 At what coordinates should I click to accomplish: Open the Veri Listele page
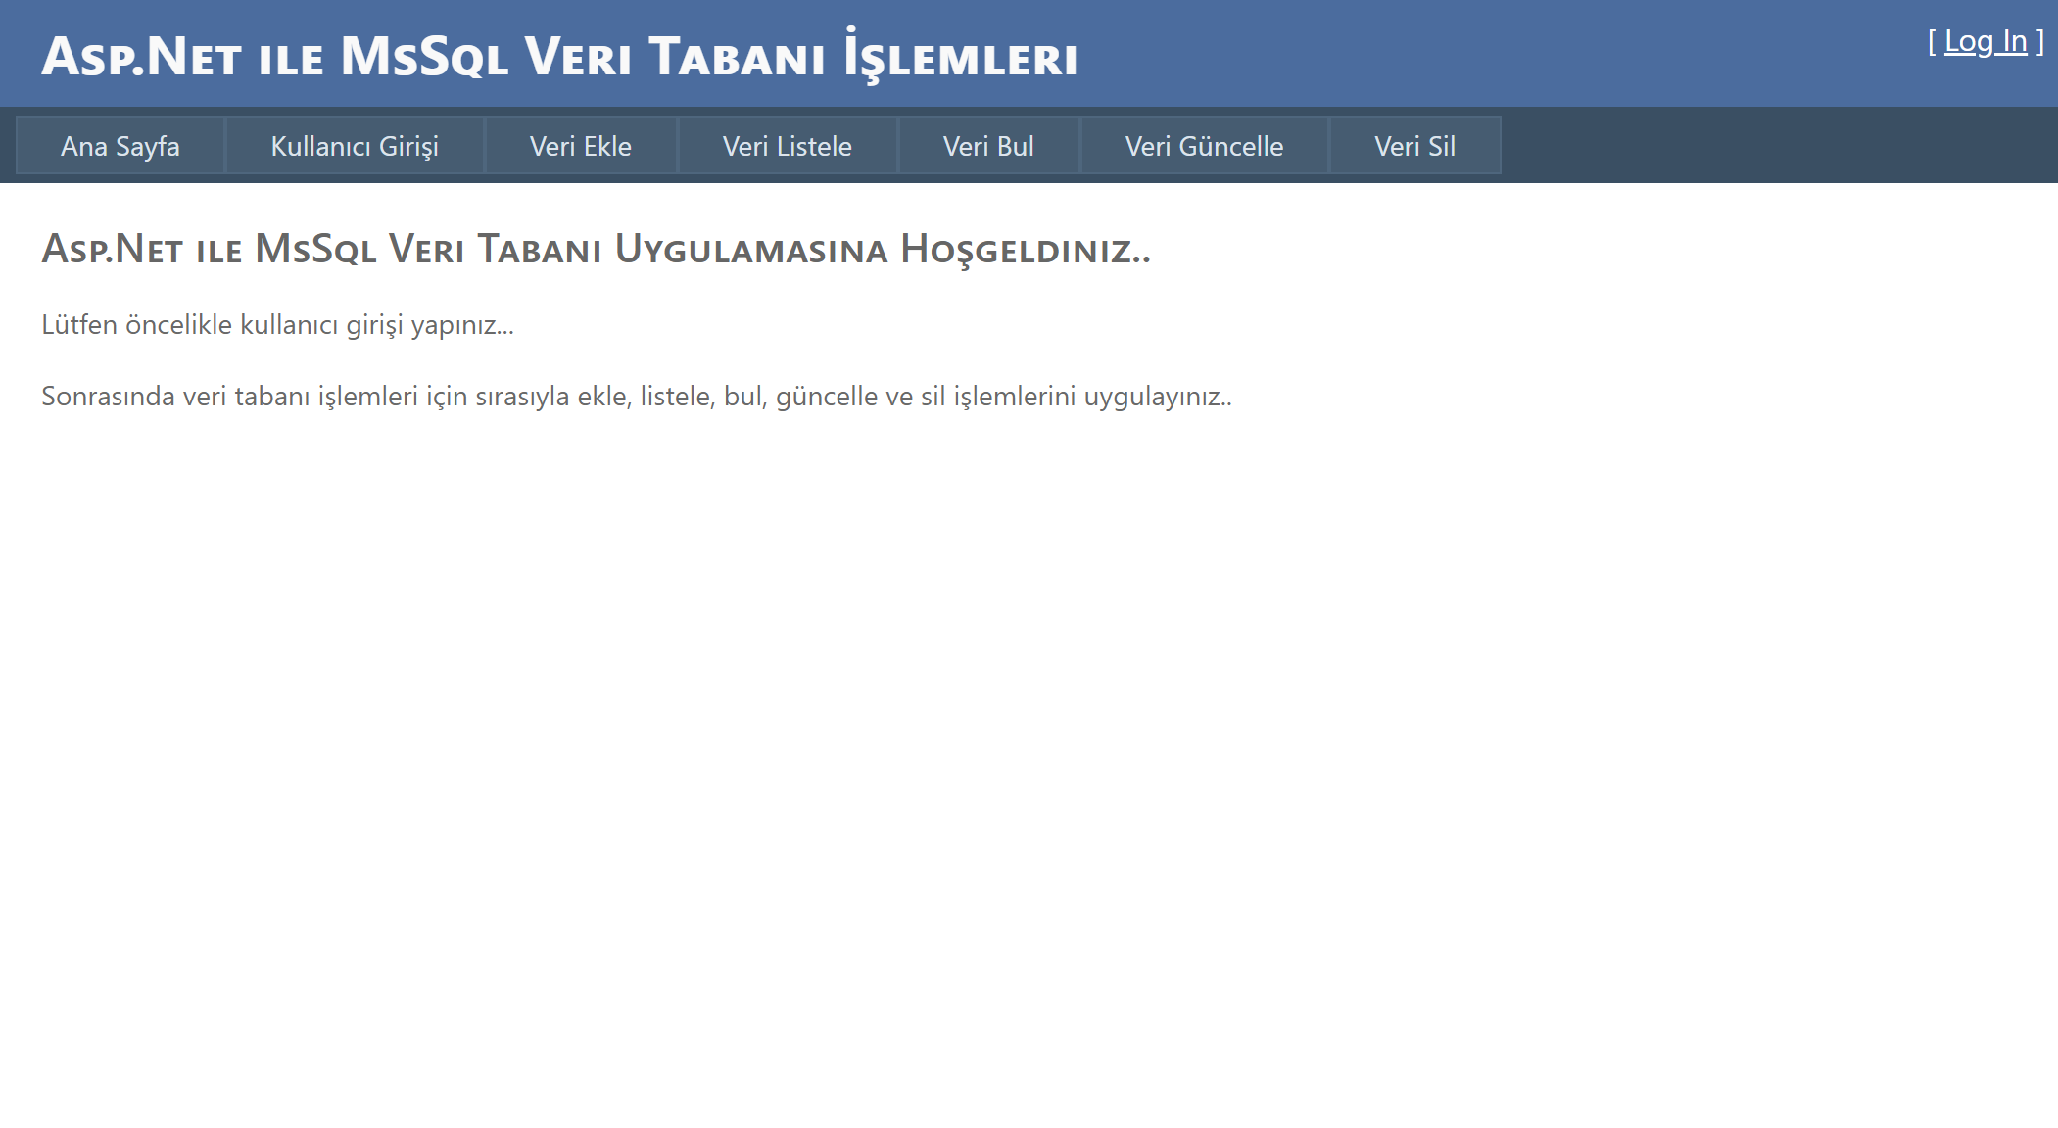tap(787, 146)
